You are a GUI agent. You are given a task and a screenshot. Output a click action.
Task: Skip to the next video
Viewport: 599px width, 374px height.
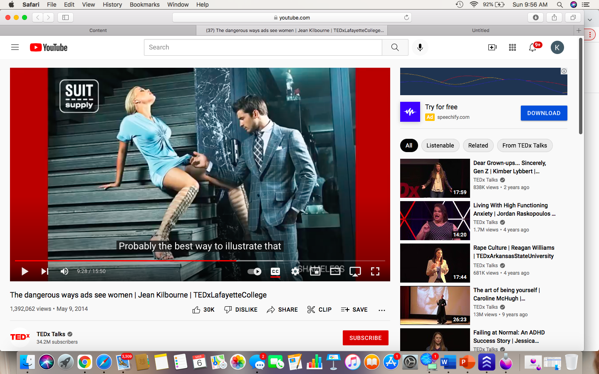(x=45, y=271)
